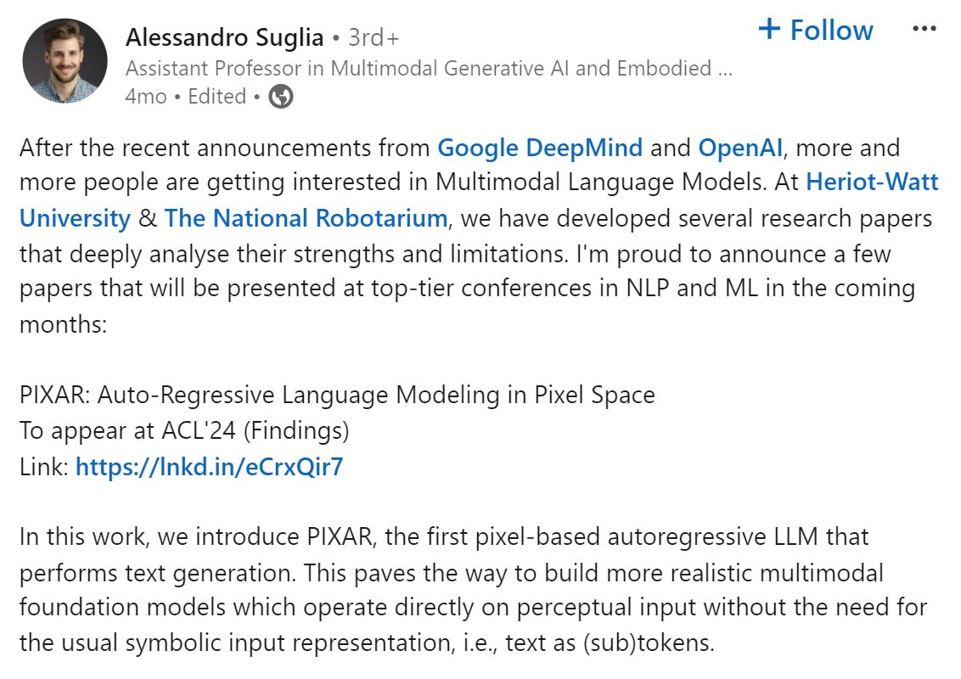
Task: Open the Google DeepMind mention link
Action: (x=539, y=149)
